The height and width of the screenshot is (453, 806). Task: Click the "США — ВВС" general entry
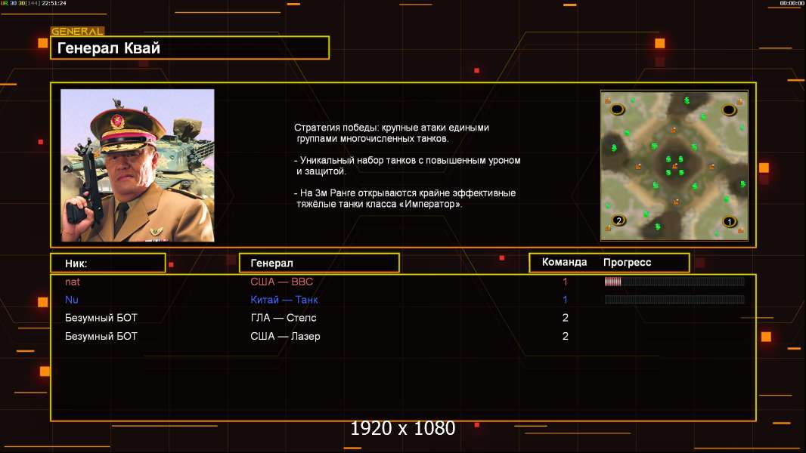click(x=282, y=282)
